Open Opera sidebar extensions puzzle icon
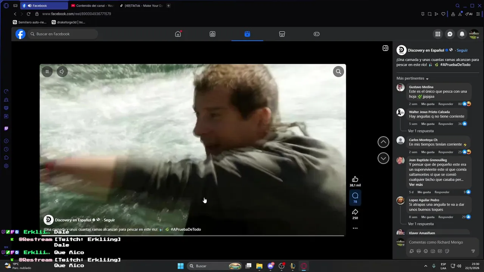484x272 pixels. 6,158
